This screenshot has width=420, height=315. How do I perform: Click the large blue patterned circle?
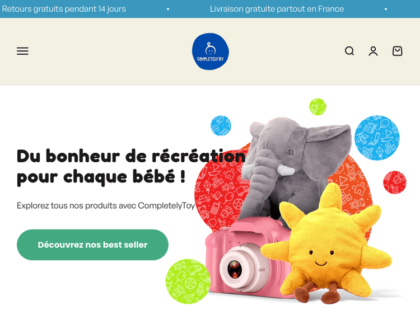tap(377, 138)
